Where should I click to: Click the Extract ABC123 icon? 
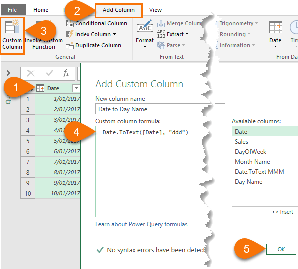click(x=161, y=34)
